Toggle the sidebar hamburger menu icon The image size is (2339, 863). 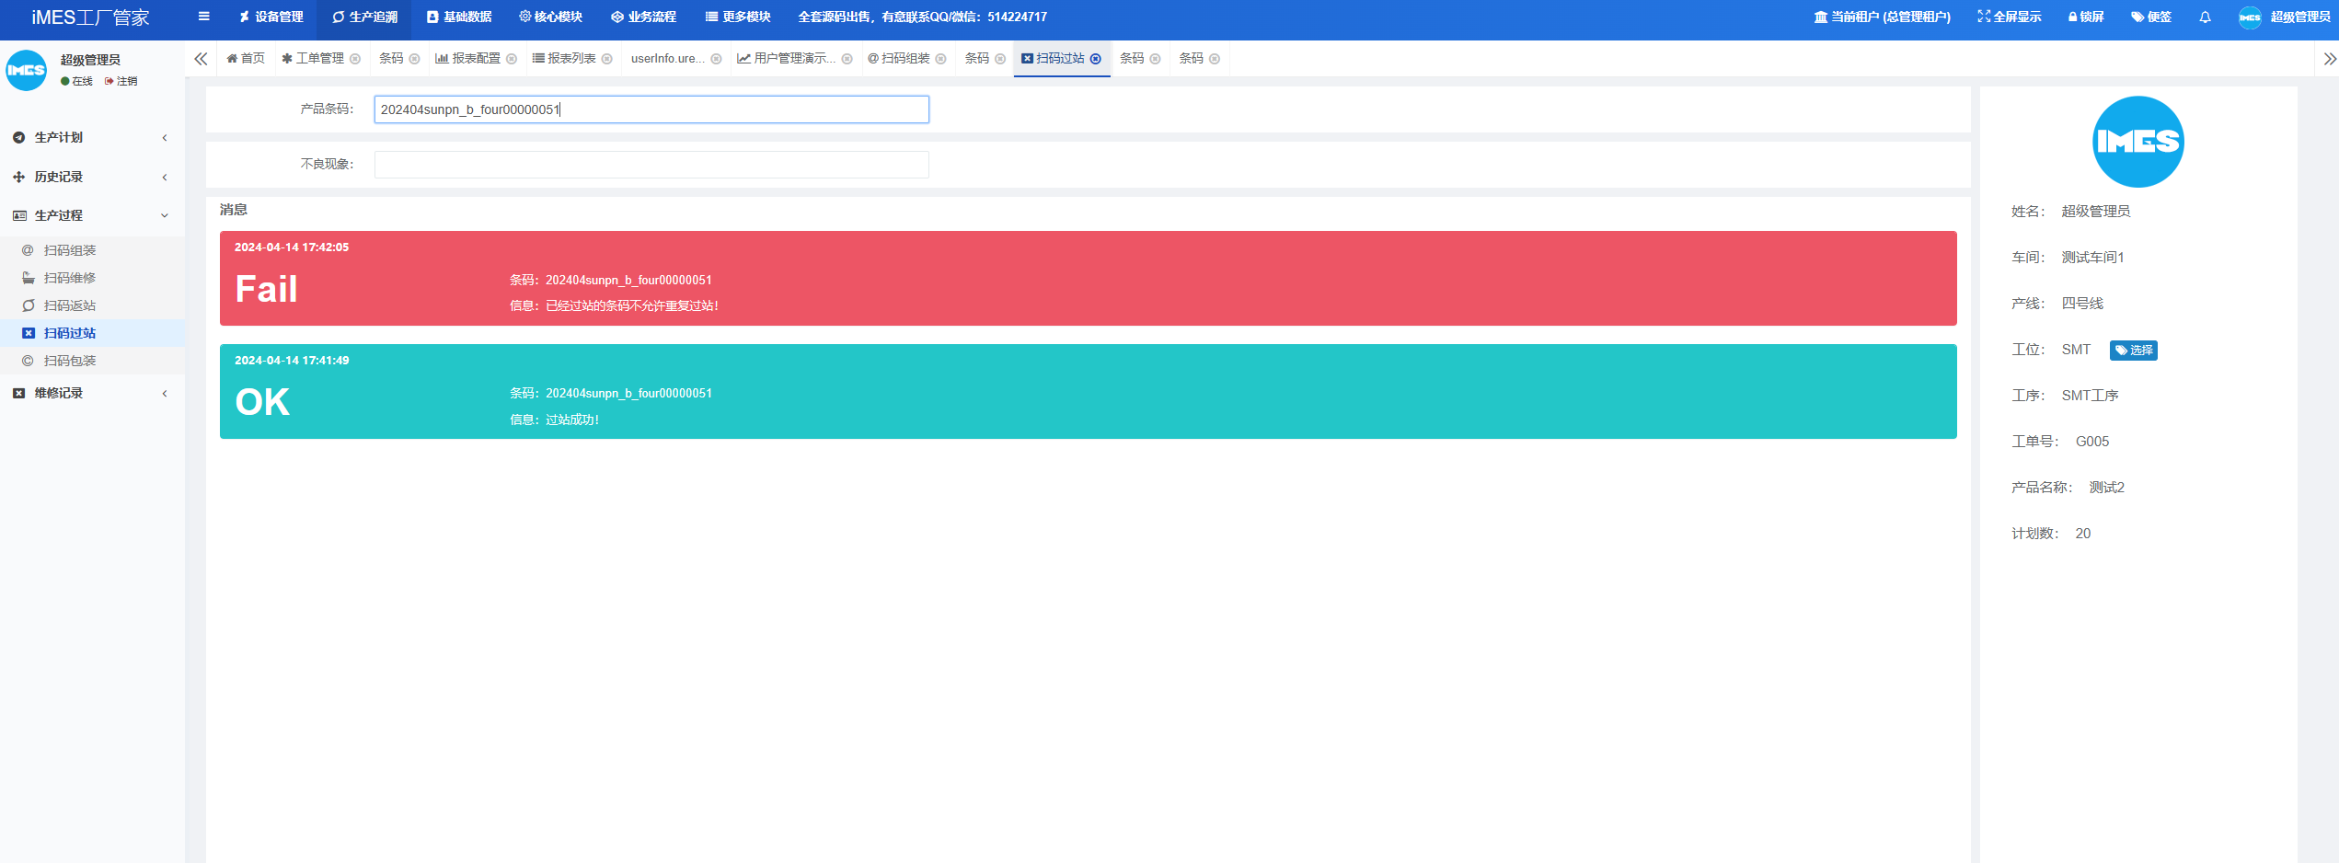click(203, 17)
